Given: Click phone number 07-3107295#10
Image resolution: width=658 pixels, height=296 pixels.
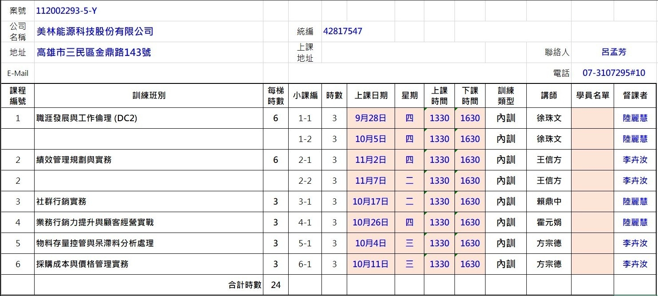Looking at the screenshot, I should (x=614, y=73).
